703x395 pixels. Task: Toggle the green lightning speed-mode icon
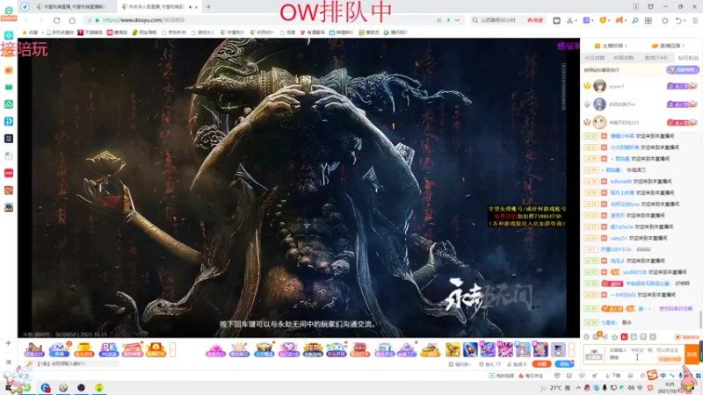coord(448,20)
